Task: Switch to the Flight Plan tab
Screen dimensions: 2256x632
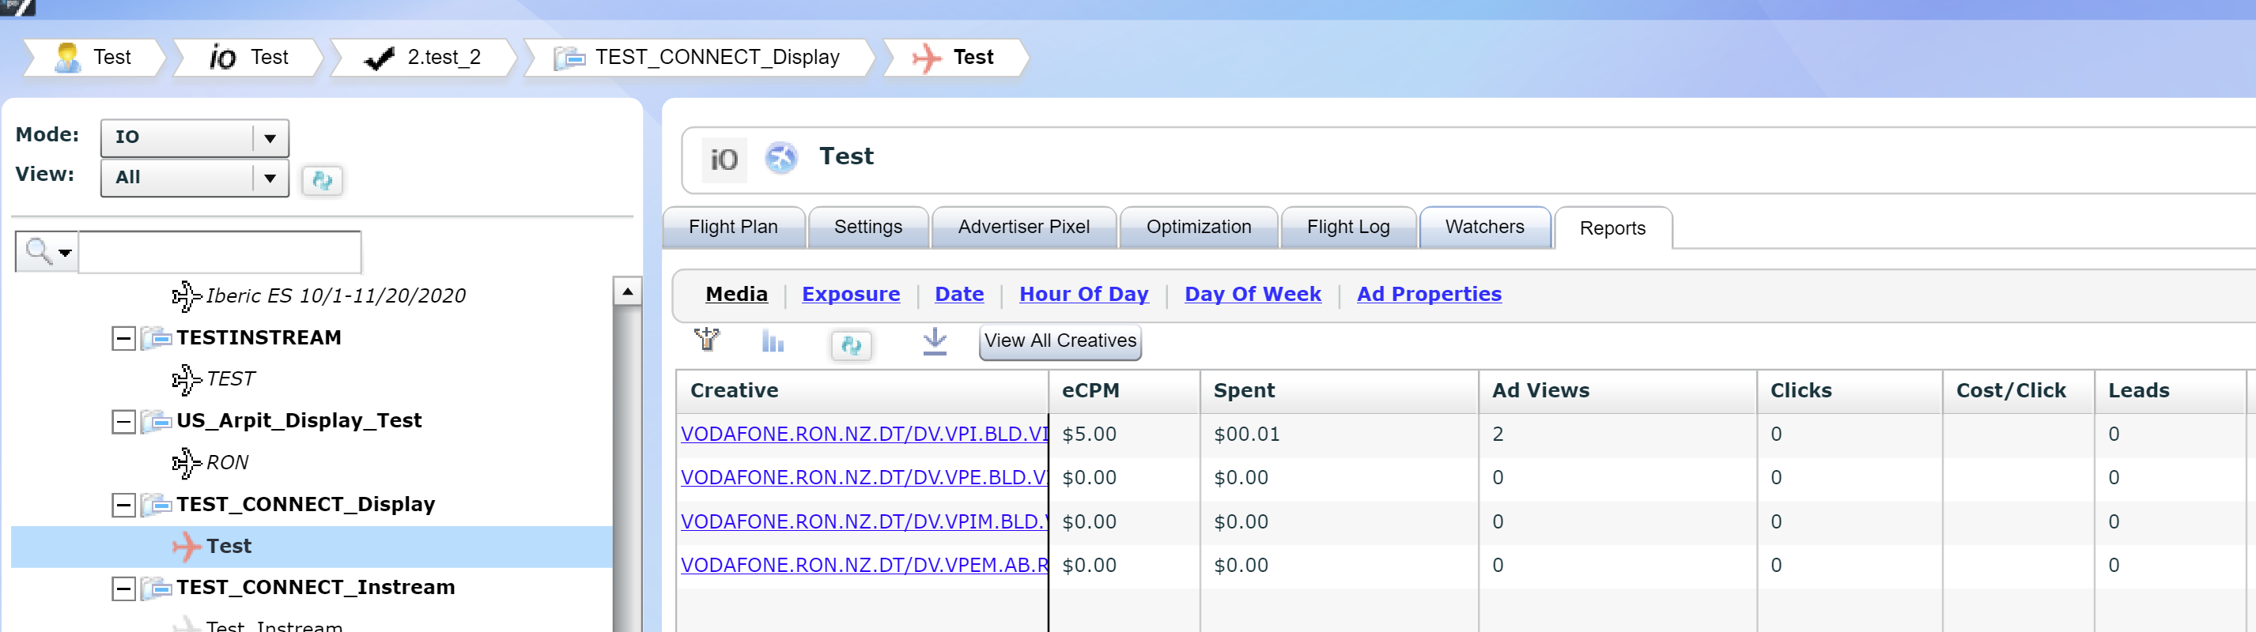Action: coord(732,227)
